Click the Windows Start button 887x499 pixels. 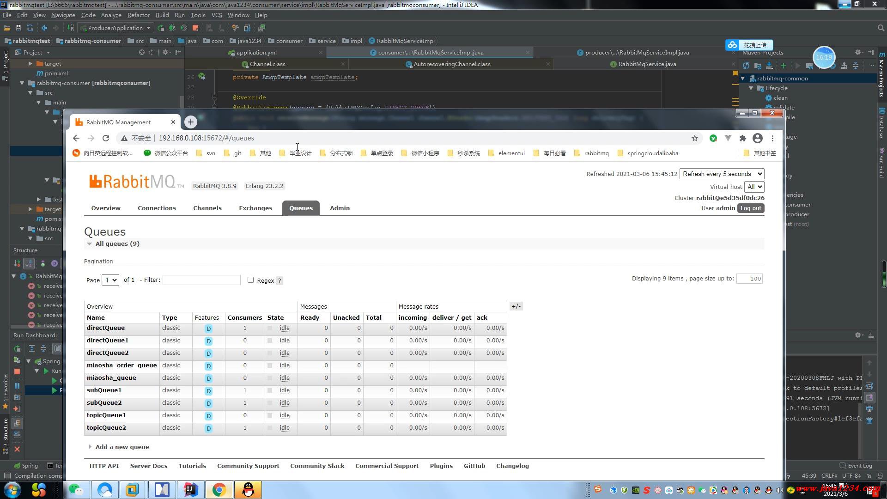pyautogui.click(x=12, y=489)
